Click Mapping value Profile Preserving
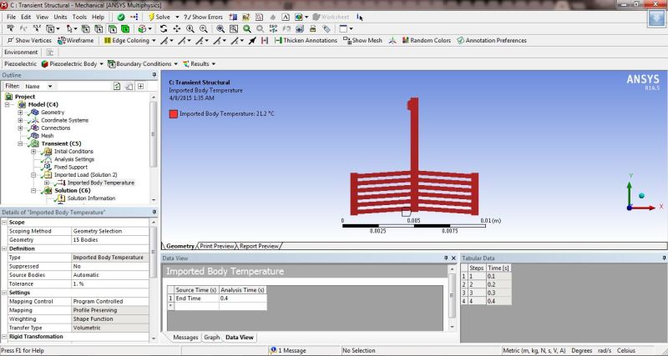The image size is (668, 356). (110, 310)
